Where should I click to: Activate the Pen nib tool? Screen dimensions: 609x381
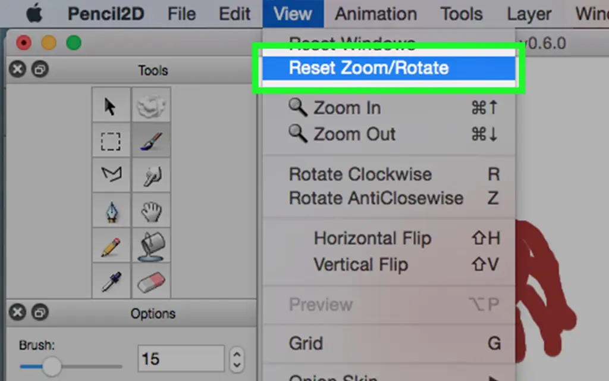coord(111,210)
